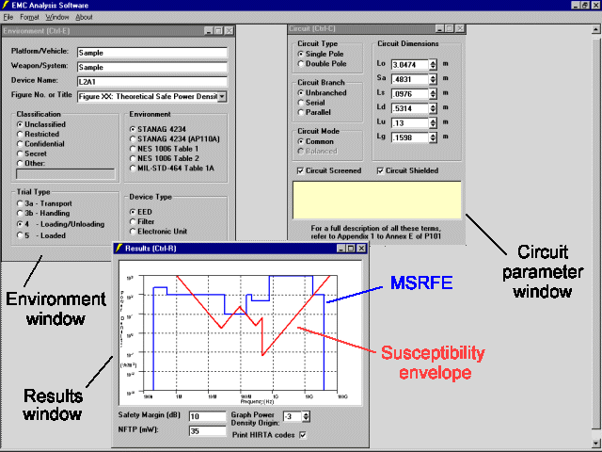Select the Double Pole circuit type
The height and width of the screenshot is (452, 602).
[x=301, y=64]
